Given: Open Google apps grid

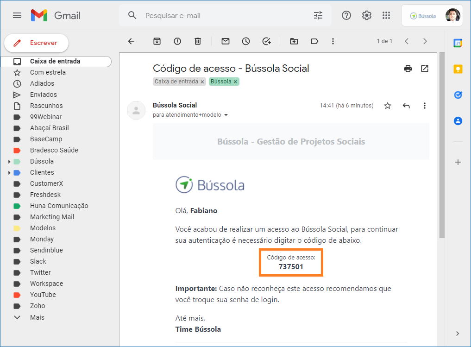Looking at the screenshot, I should (x=386, y=15).
